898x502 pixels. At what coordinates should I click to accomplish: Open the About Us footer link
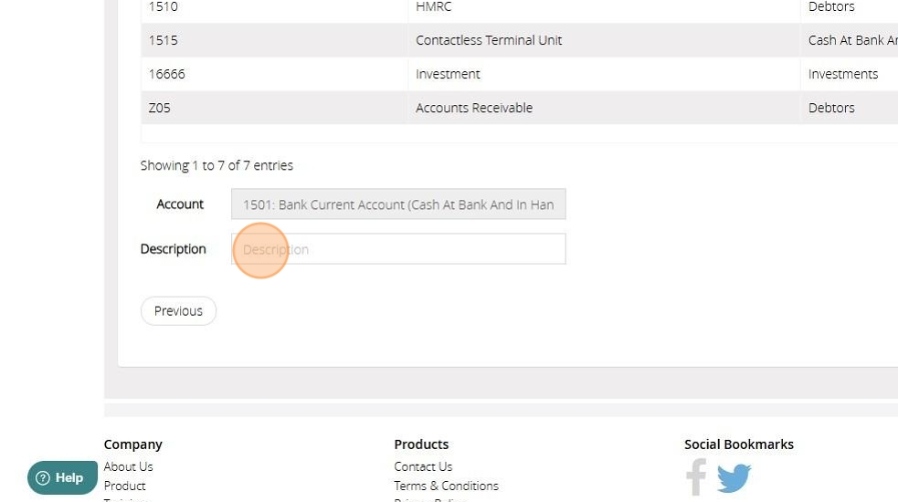(128, 466)
